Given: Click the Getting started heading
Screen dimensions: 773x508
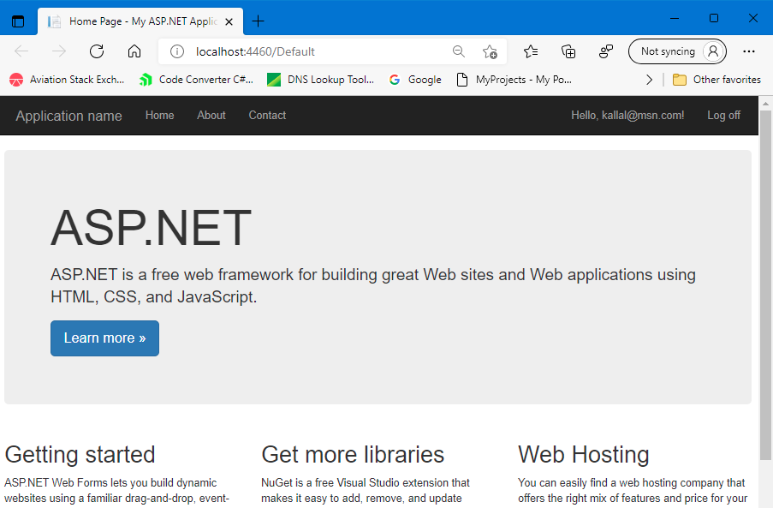Looking at the screenshot, I should coord(80,455).
